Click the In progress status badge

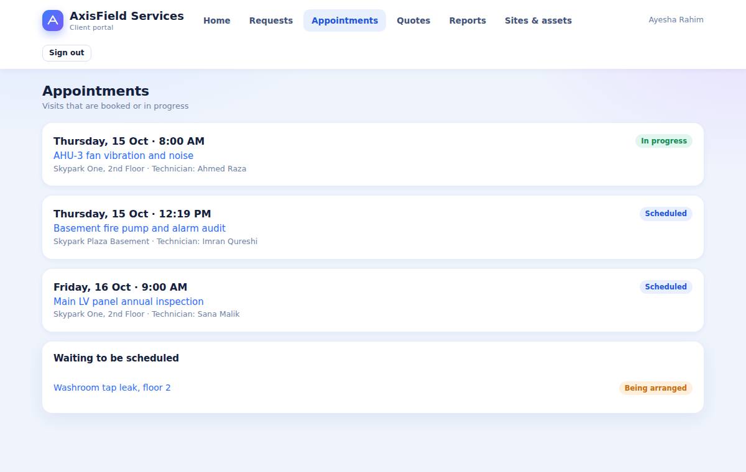(664, 141)
